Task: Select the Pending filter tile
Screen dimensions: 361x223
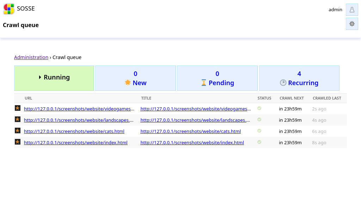Action: 217,78
